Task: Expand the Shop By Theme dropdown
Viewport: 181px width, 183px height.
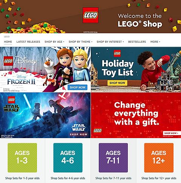Action: pyautogui.click(x=80, y=42)
